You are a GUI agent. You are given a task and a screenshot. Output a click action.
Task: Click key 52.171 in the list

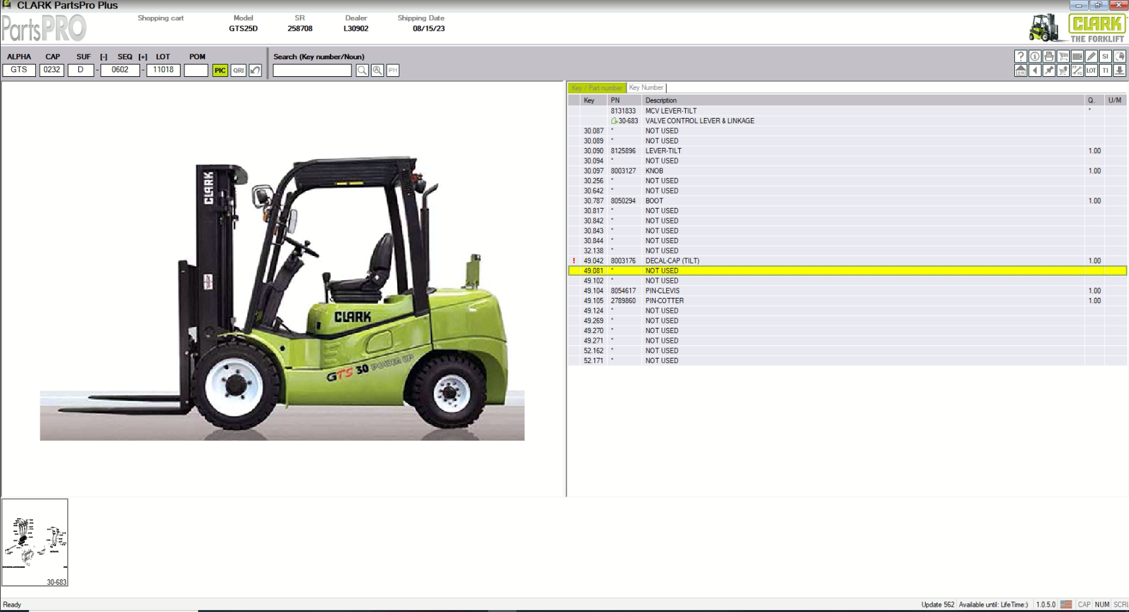coord(593,360)
